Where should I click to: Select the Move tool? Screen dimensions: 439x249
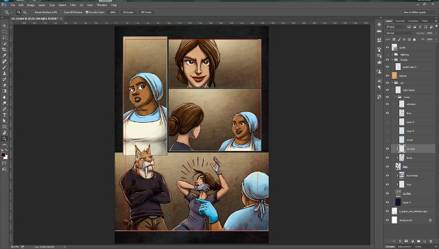[x=4, y=25]
